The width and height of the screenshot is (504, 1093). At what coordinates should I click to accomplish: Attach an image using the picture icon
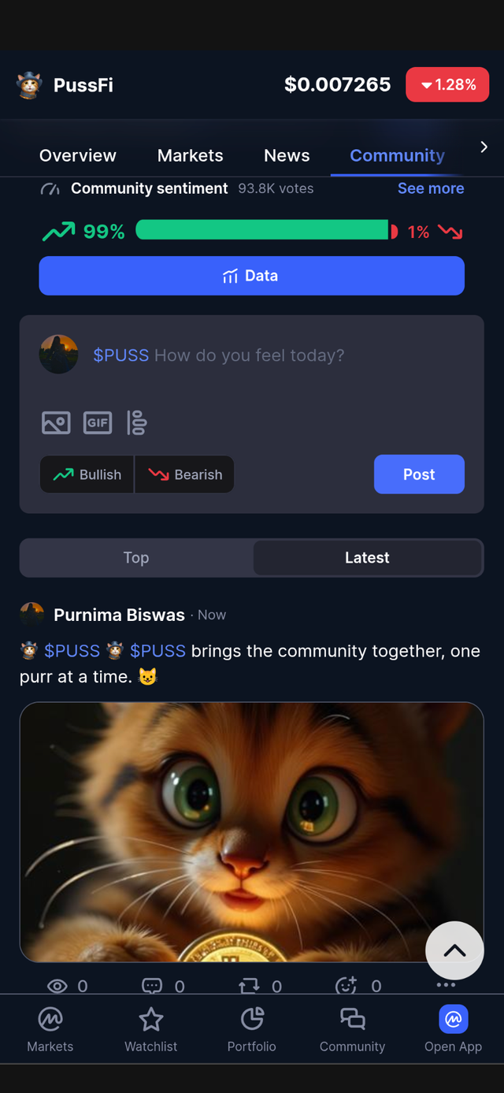pos(56,423)
